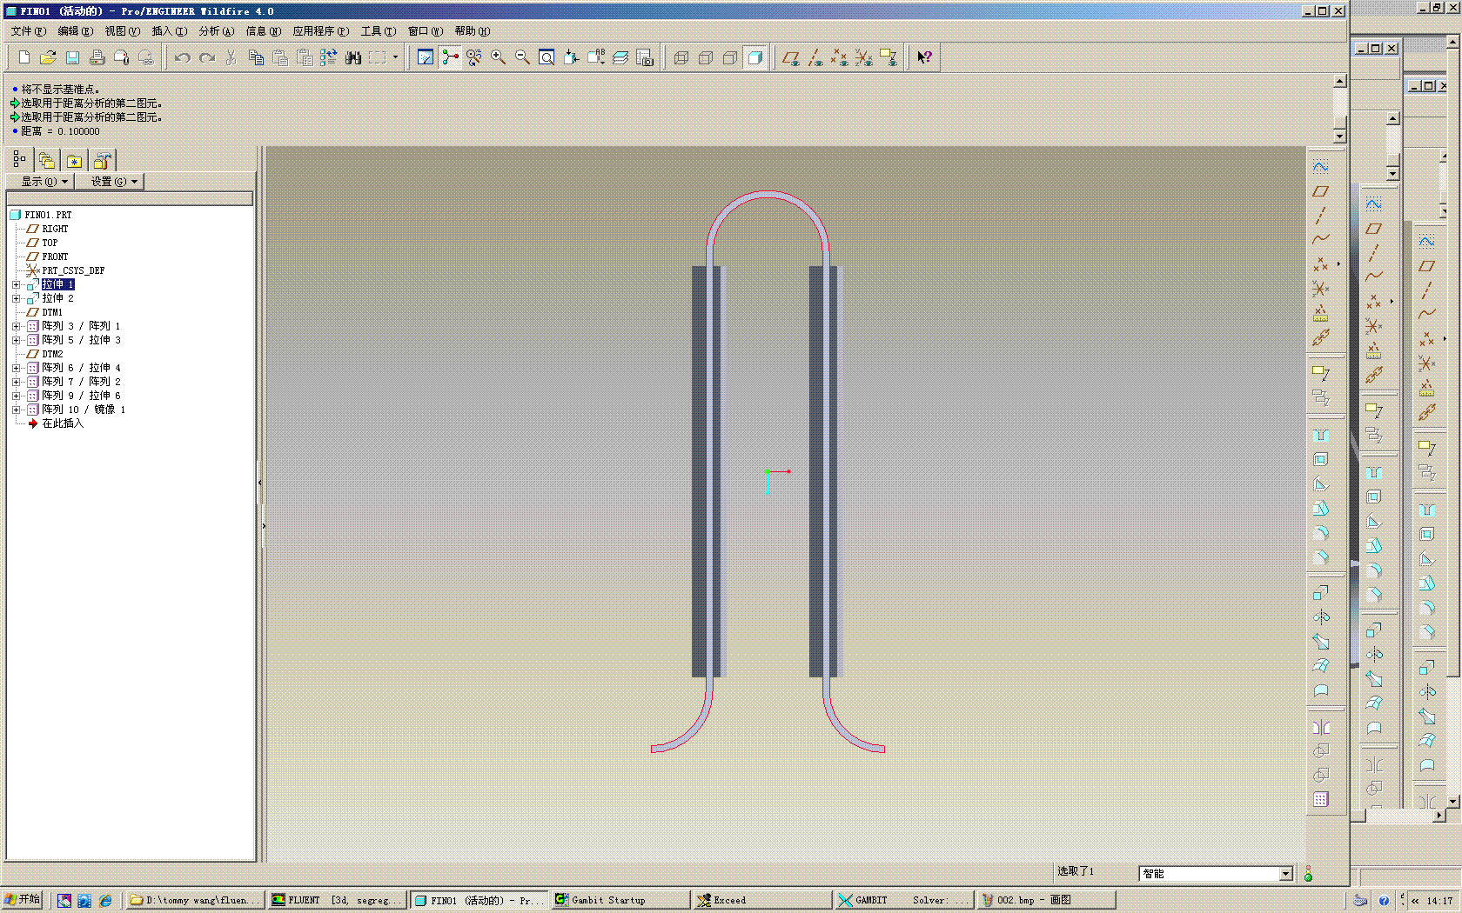Open the 智能 selection filter dropdown

(x=1285, y=874)
